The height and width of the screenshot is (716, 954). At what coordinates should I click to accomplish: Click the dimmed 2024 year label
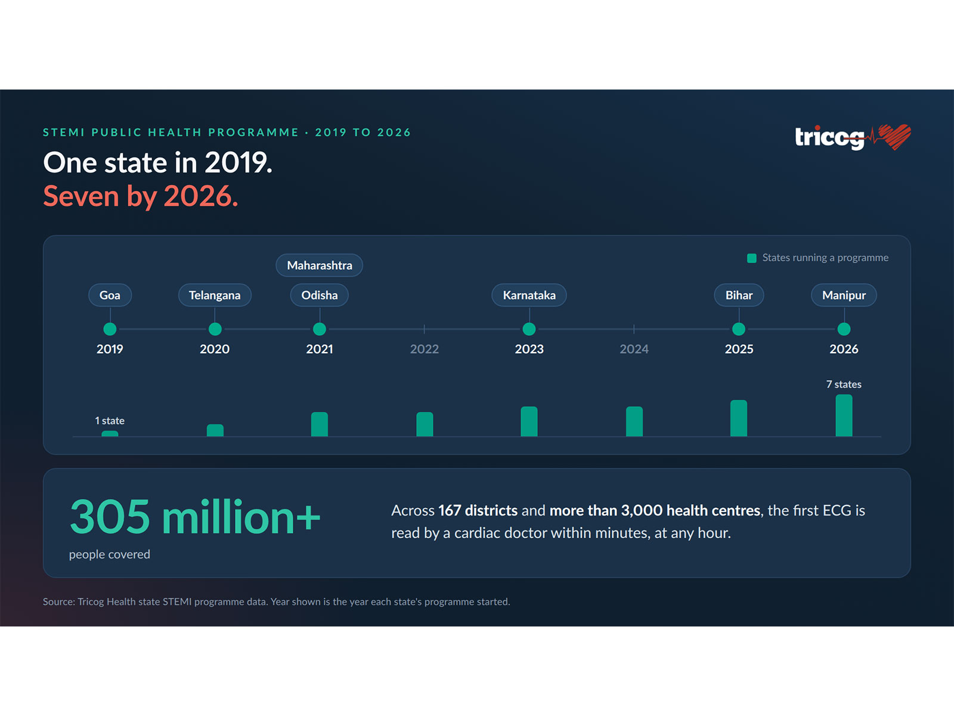point(634,349)
